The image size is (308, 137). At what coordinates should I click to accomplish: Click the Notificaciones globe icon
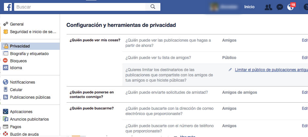6,82
